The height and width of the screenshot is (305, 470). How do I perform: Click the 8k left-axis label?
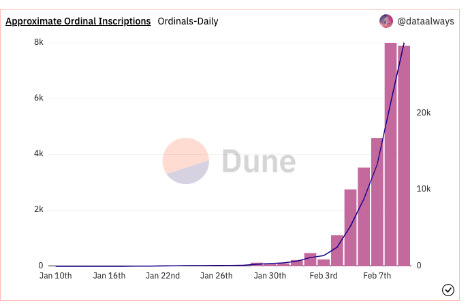(x=37, y=43)
